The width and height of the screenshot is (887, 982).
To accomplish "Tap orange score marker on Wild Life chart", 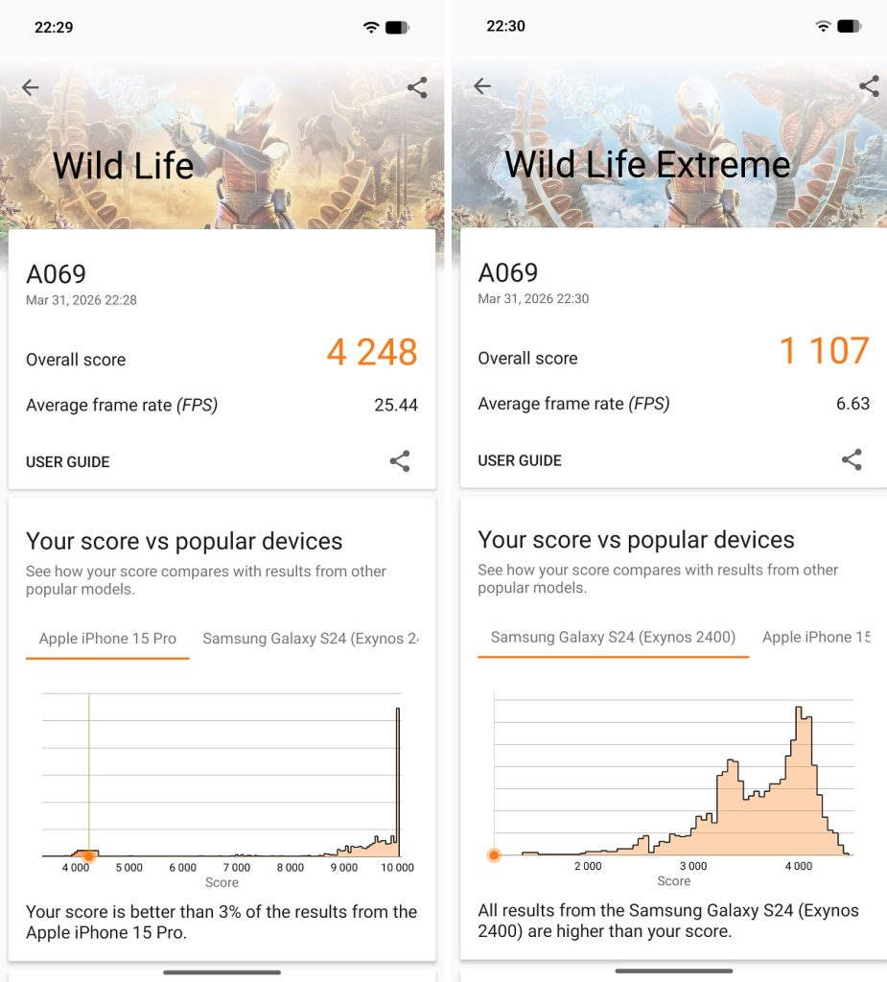I will pyautogui.click(x=89, y=856).
